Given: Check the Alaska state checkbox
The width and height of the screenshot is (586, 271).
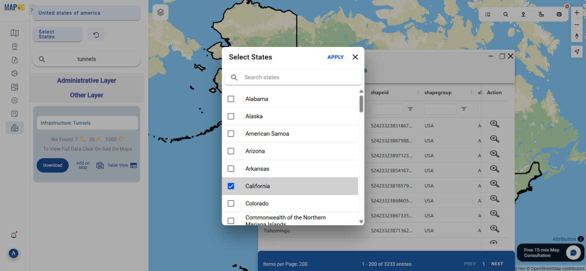Looking at the screenshot, I should 231,116.
